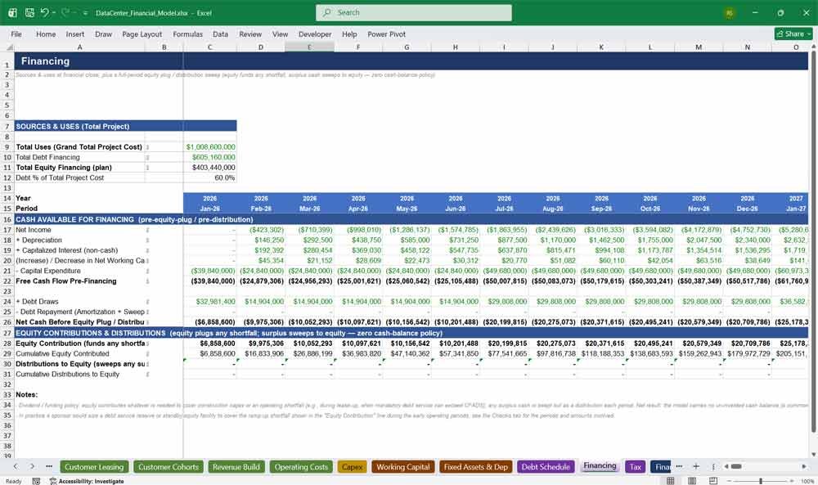
Task: Switch to Operating Costs sheet tab
Action: tap(301, 467)
